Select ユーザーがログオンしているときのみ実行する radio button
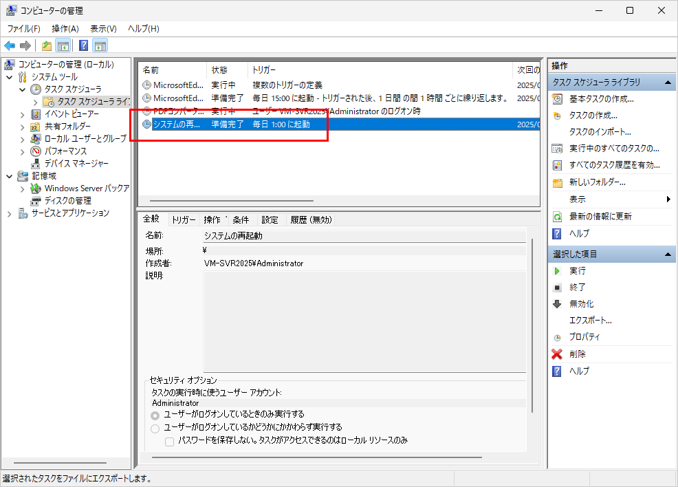Viewport: 678px width, 487px height. (x=155, y=415)
